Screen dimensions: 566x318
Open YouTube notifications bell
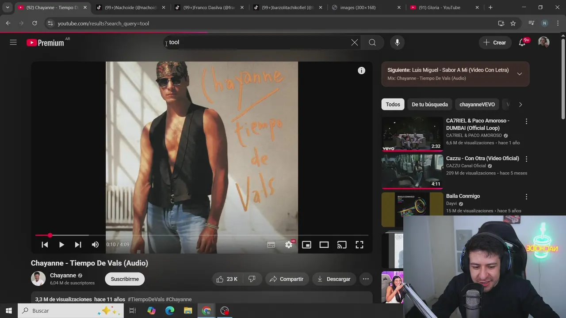tap(522, 42)
